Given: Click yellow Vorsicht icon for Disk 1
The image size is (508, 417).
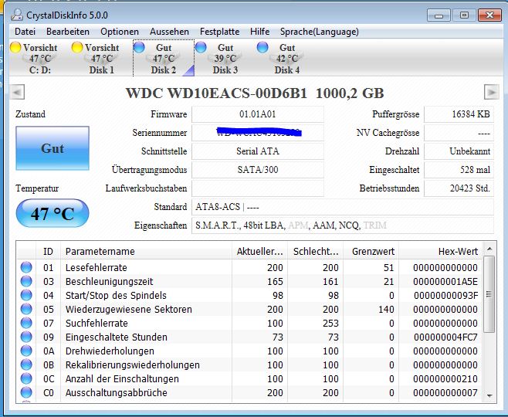Looking at the screenshot, I should click(77, 47).
